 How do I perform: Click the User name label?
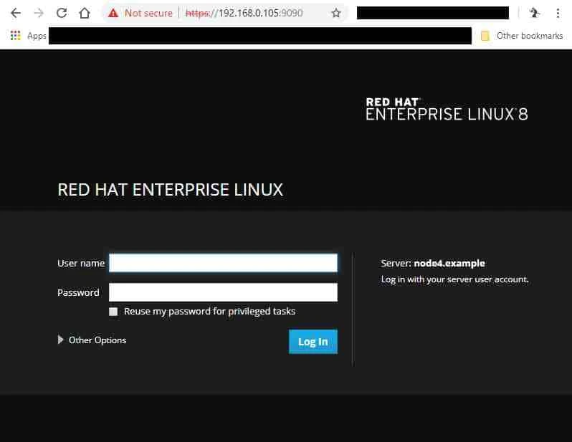click(x=81, y=264)
